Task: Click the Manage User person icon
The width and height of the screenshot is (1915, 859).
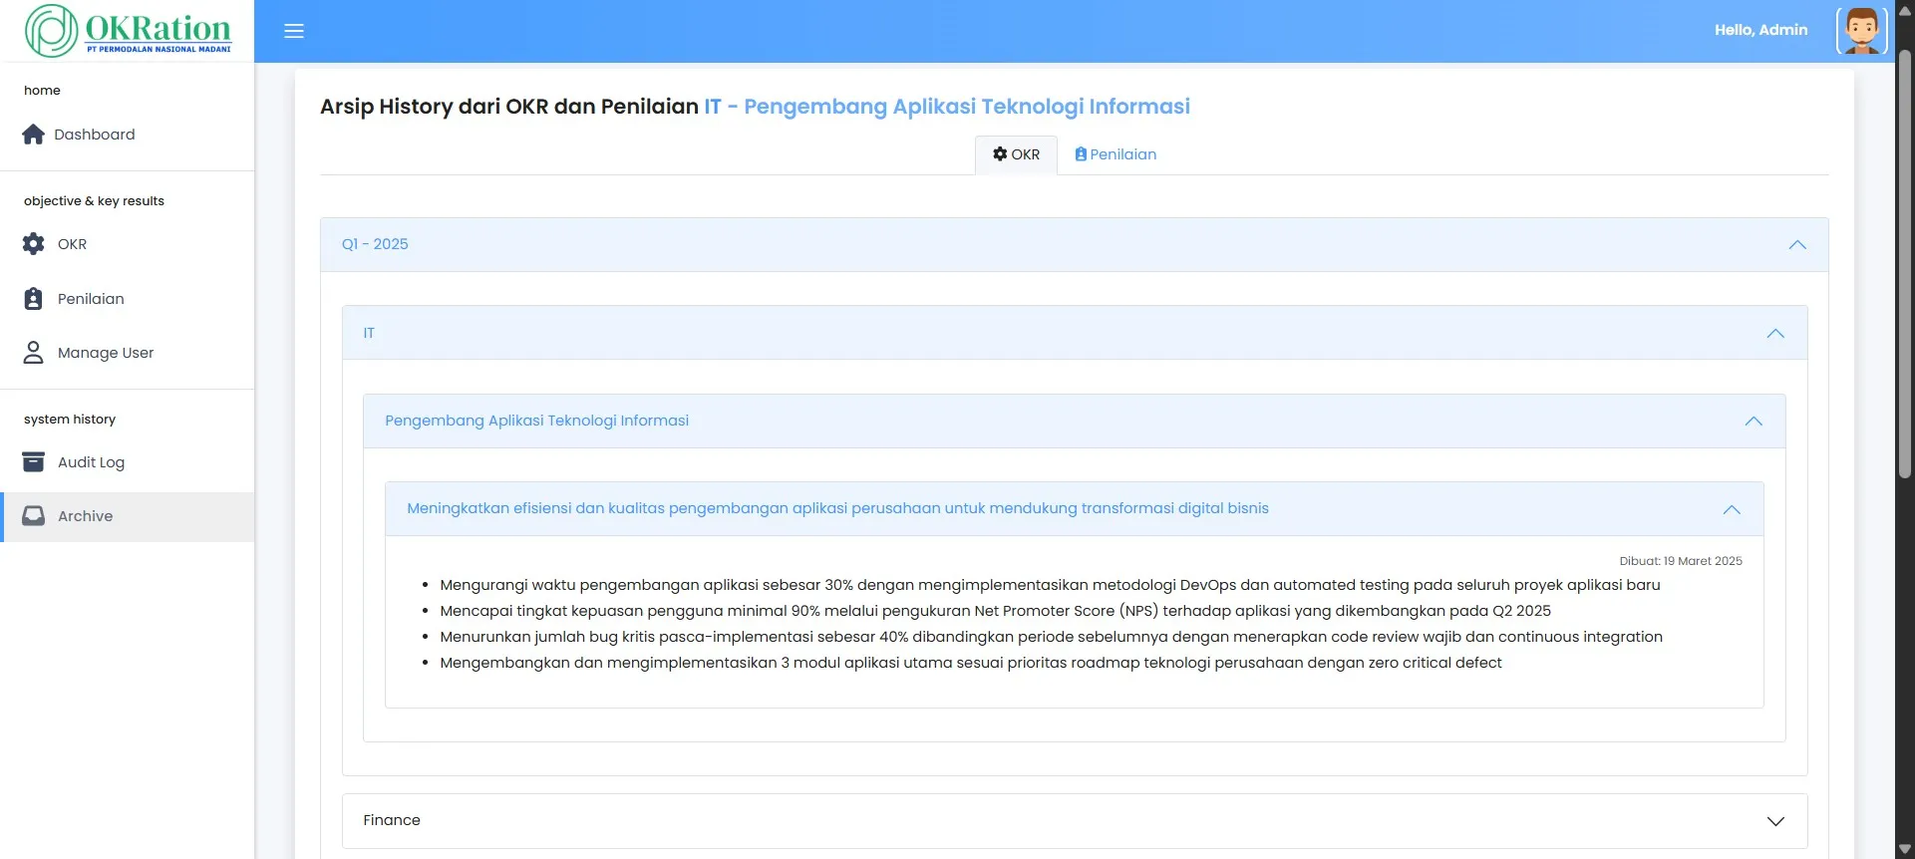Action: point(34,353)
